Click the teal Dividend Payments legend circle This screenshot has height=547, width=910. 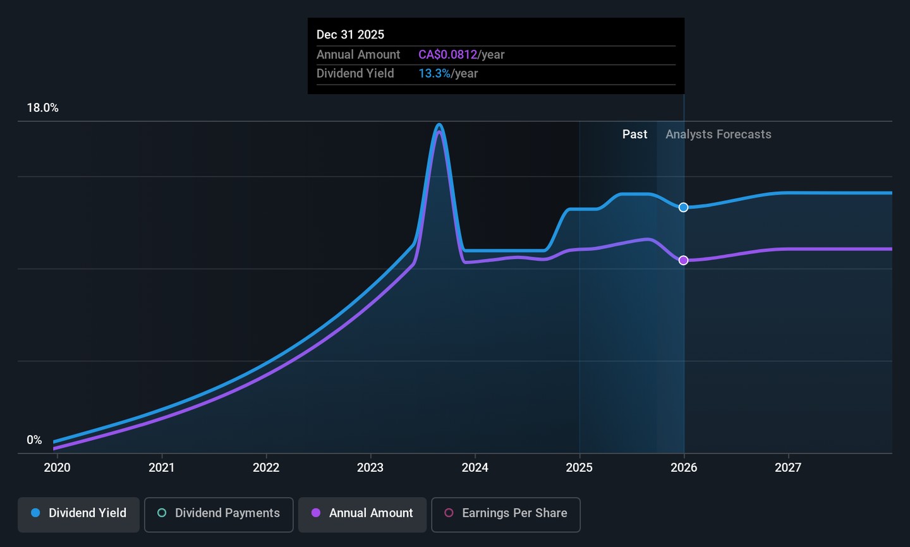pos(162,513)
